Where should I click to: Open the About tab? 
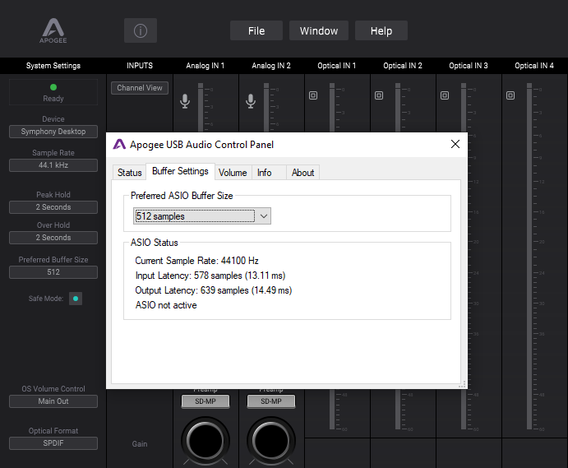click(302, 173)
